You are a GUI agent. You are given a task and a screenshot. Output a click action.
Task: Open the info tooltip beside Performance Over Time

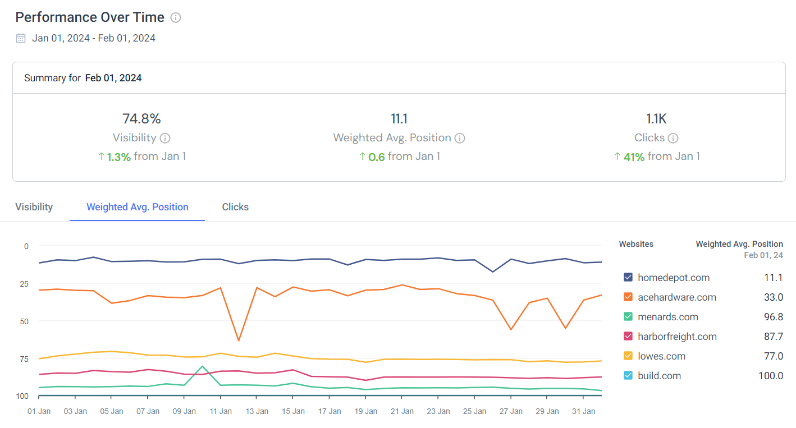(175, 17)
